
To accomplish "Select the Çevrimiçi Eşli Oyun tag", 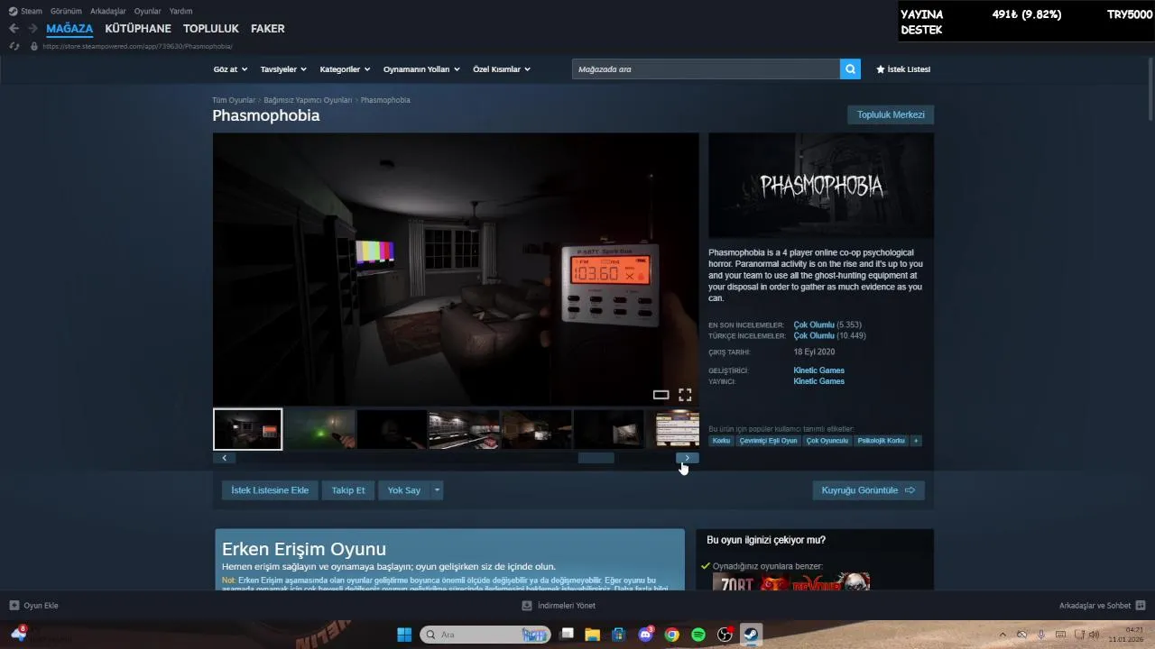I will click(768, 441).
